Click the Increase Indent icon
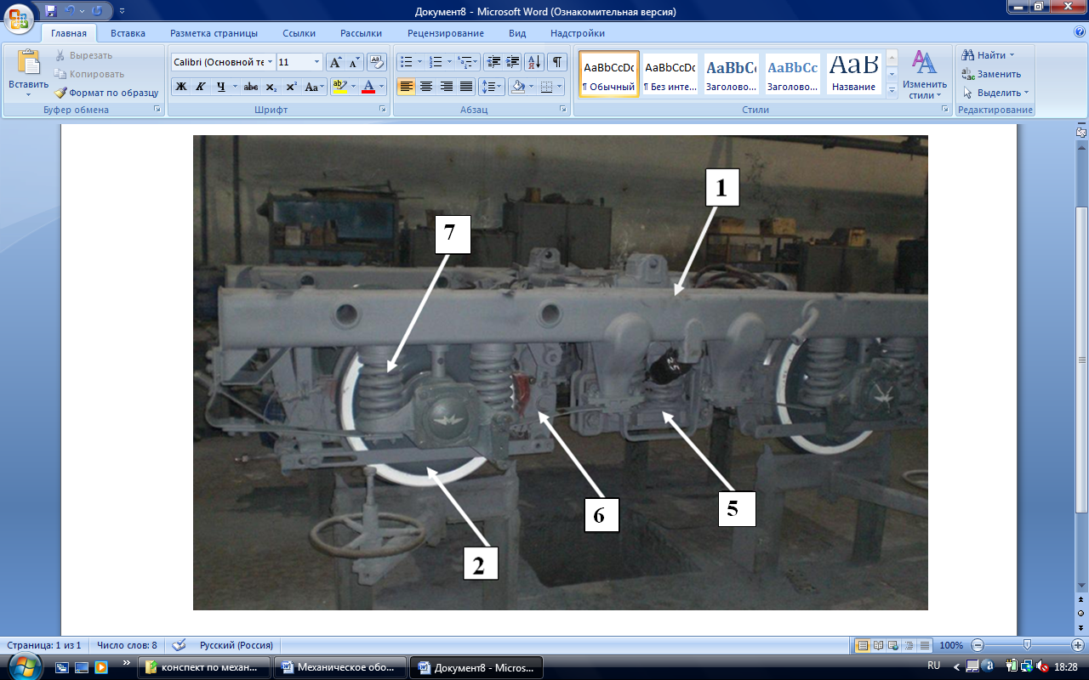 (x=513, y=62)
